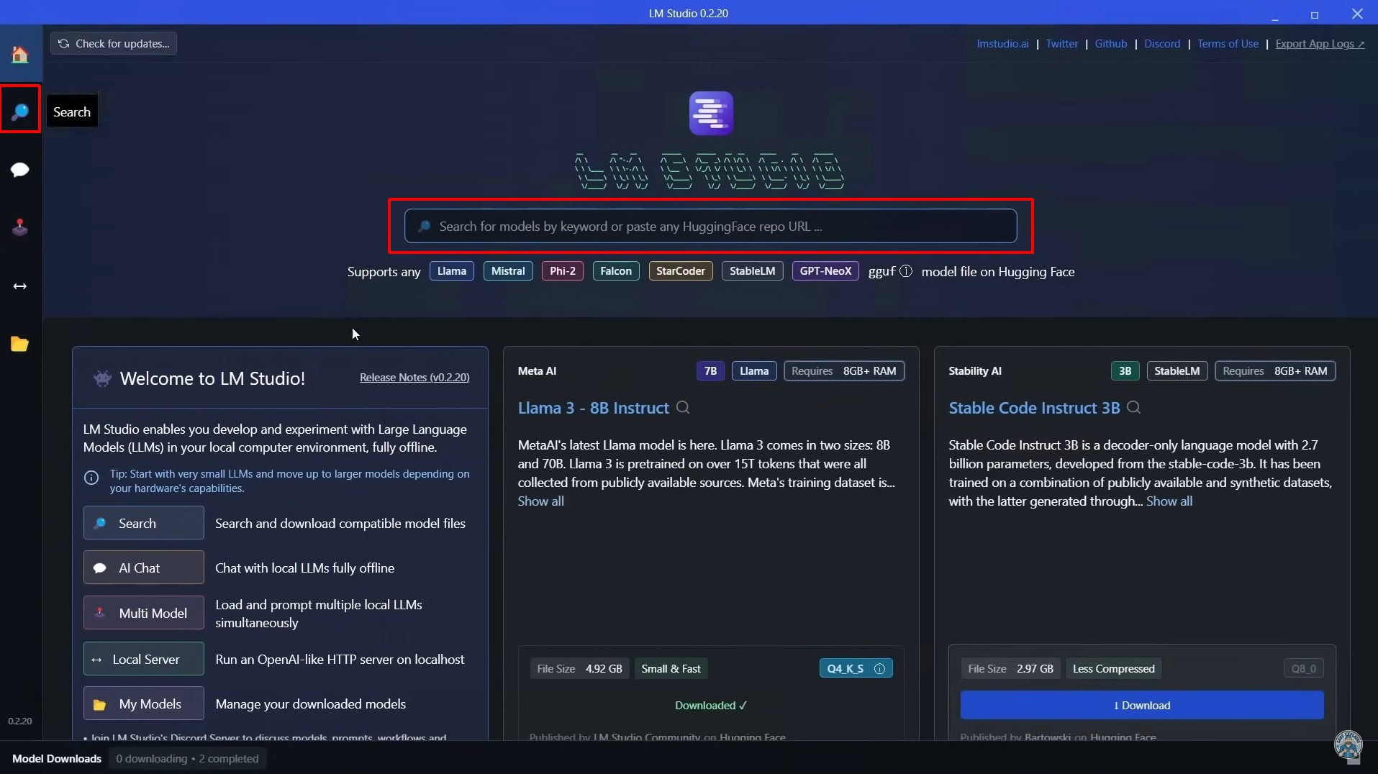Click the 'File Size 4.92 GB' label
Viewport: 1378px width, 774px height.
click(579, 669)
